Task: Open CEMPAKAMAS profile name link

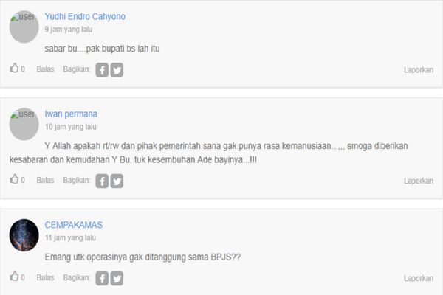Action: click(73, 225)
